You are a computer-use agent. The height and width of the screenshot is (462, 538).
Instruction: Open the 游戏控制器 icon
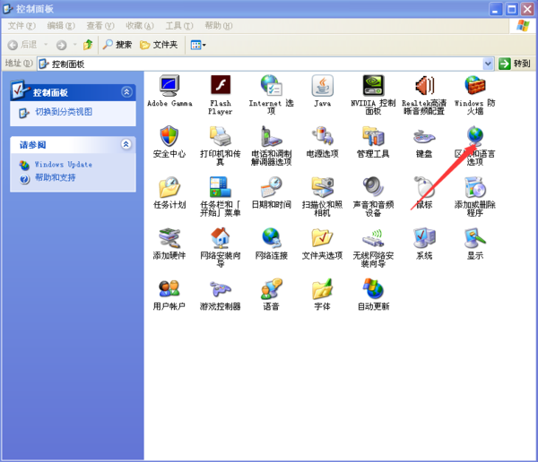coord(221,289)
